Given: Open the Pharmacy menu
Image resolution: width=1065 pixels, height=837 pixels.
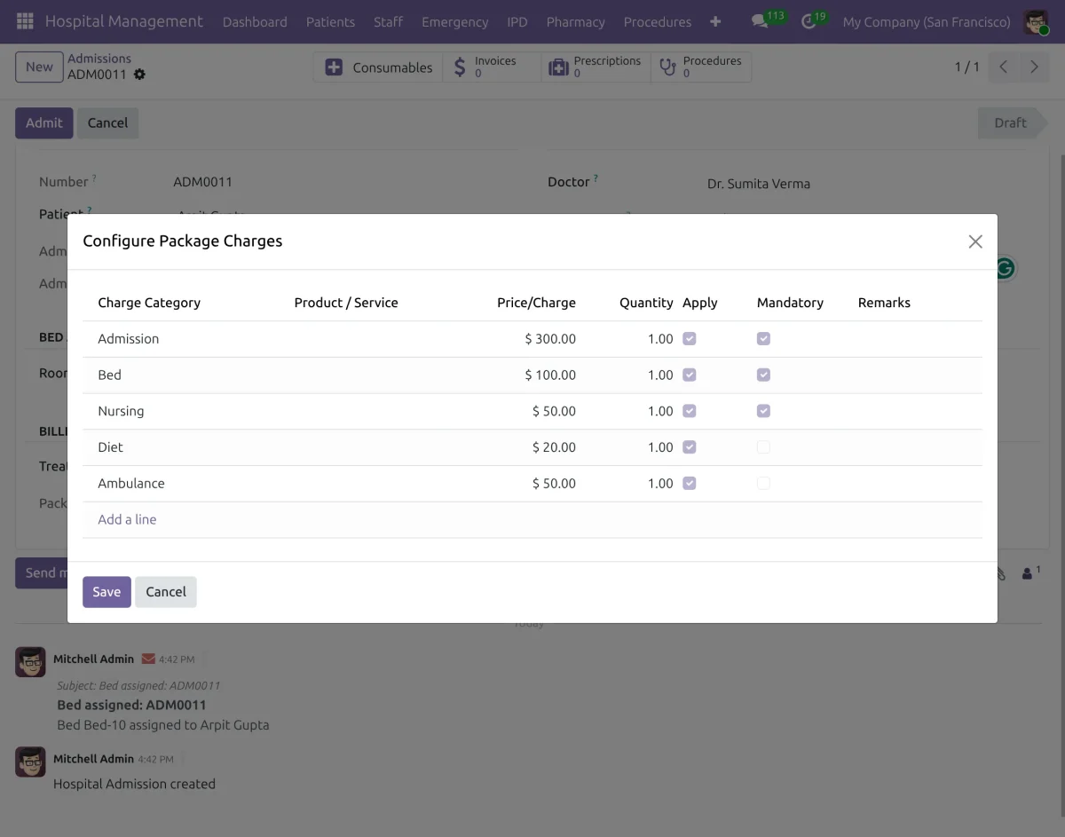Looking at the screenshot, I should [x=576, y=21].
